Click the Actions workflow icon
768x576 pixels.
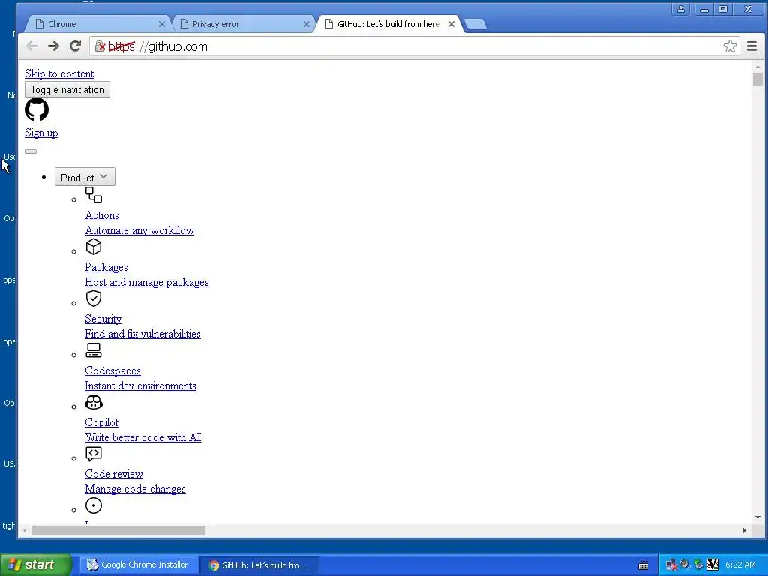94,195
